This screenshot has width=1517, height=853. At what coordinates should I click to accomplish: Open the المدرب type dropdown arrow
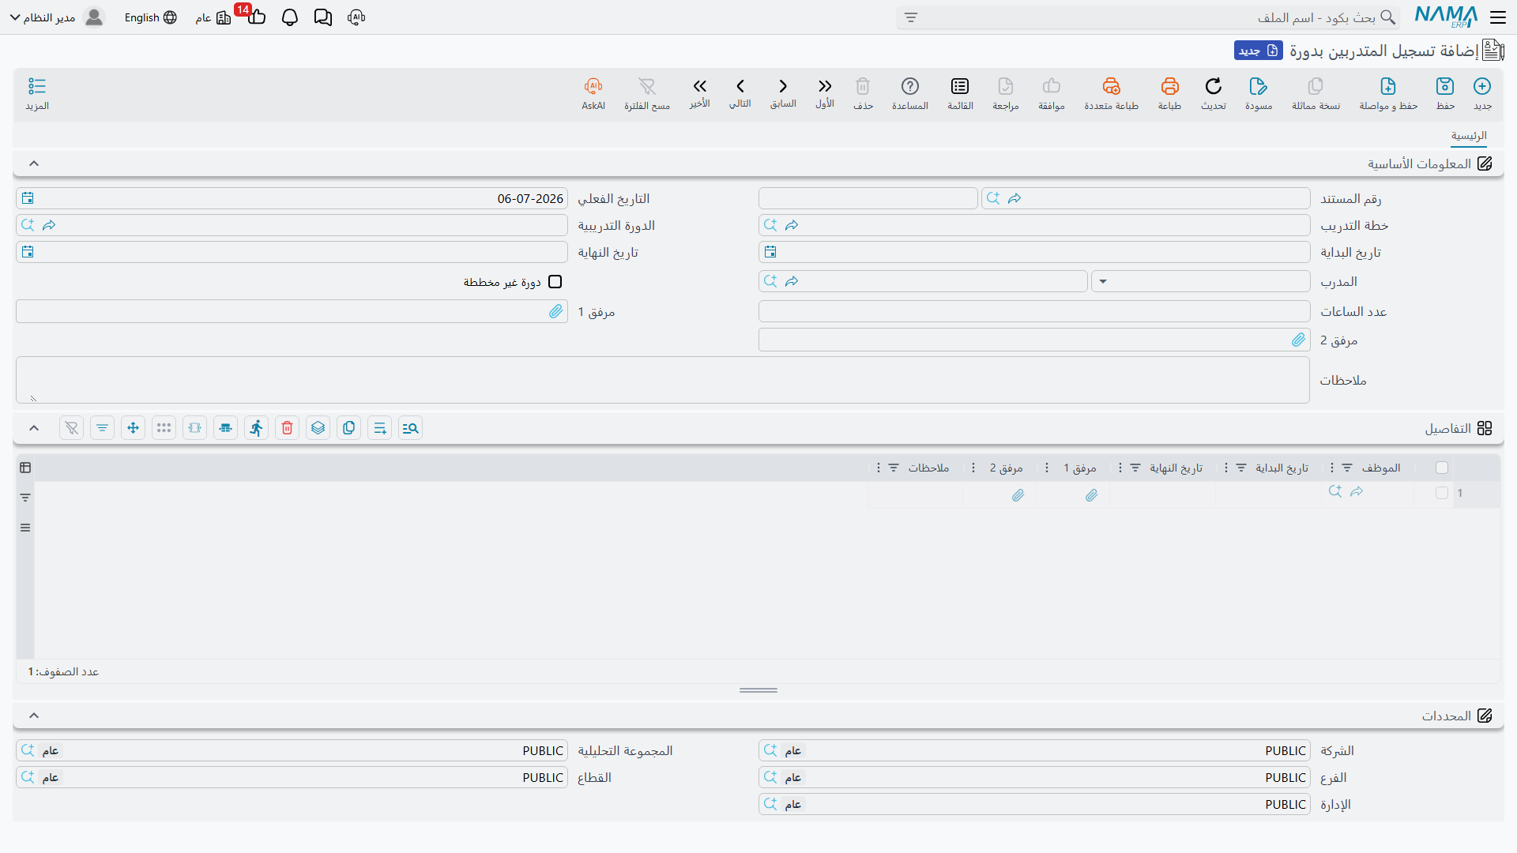tap(1103, 282)
